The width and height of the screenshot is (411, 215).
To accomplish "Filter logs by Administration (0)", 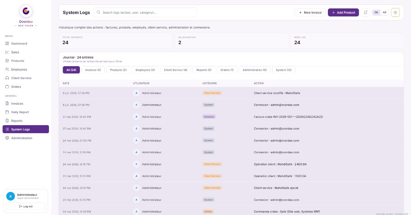I will pyautogui.click(x=254, y=70).
